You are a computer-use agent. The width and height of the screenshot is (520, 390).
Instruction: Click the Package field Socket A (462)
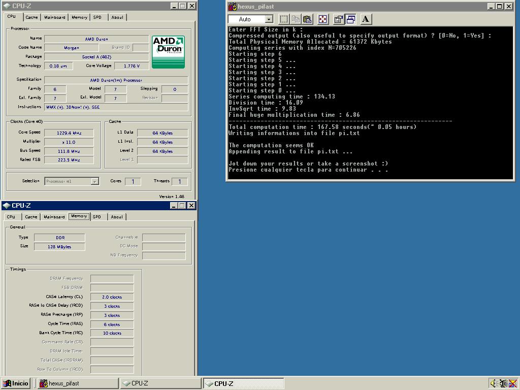pos(96,57)
